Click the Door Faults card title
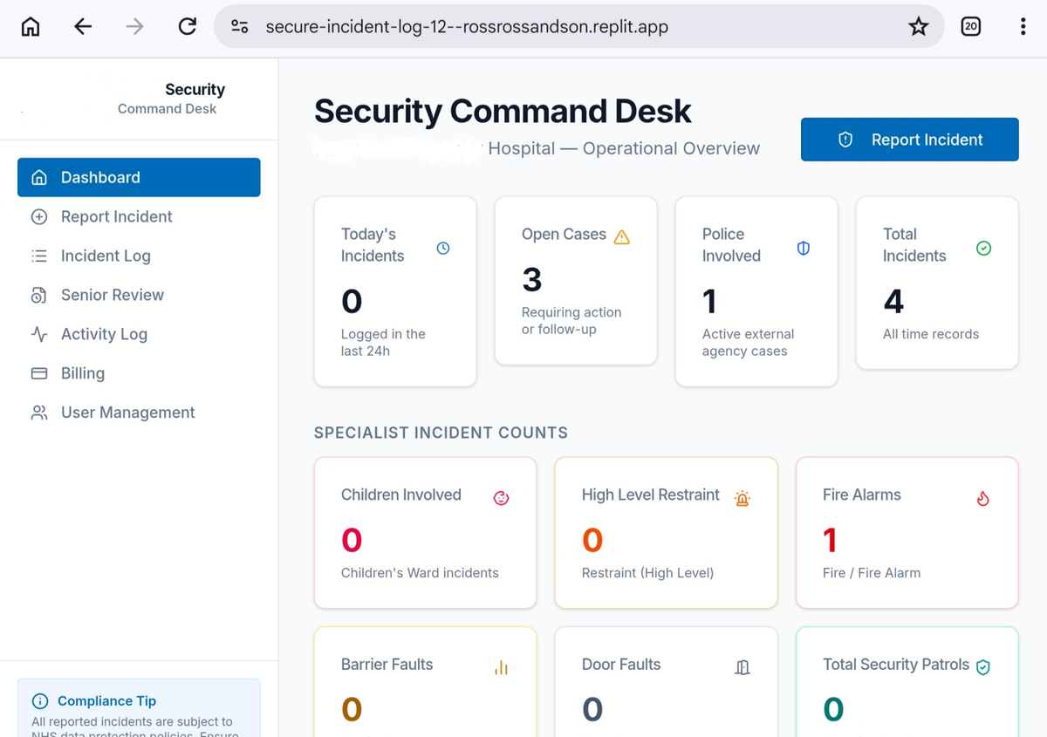This screenshot has height=737, width=1047. click(621, 665)
